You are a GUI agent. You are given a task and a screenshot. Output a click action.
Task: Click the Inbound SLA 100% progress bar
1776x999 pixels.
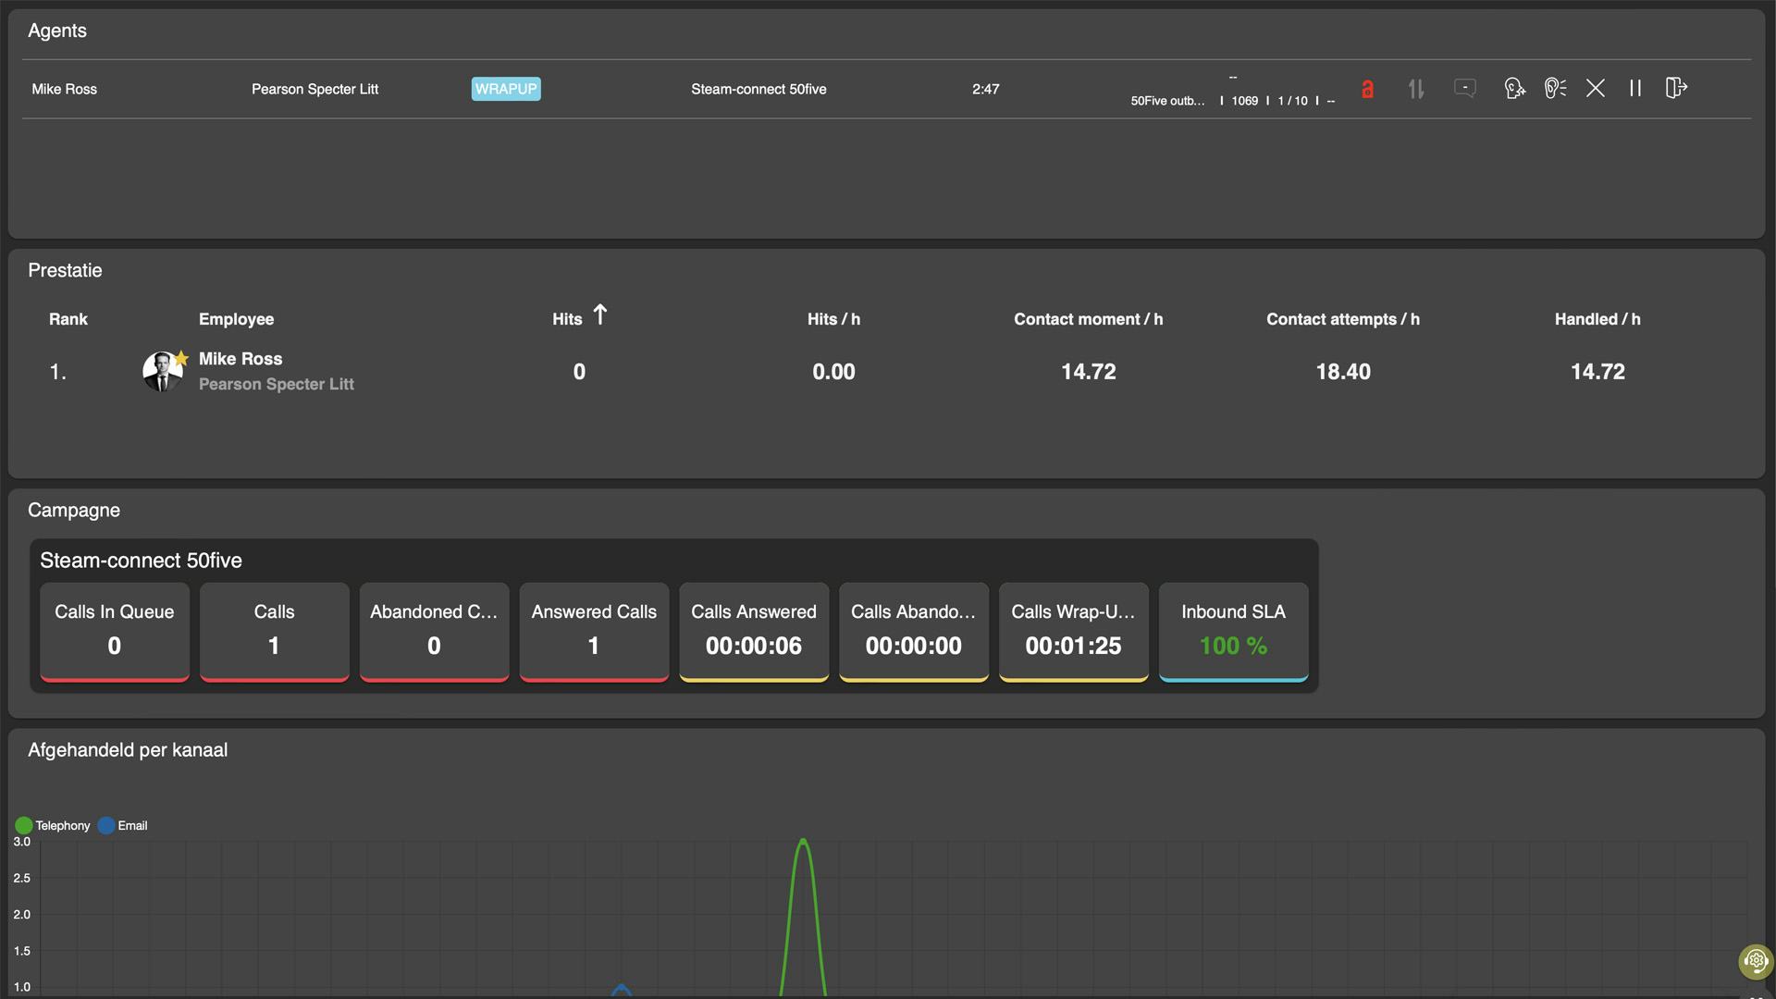[x=1233, y=682]
